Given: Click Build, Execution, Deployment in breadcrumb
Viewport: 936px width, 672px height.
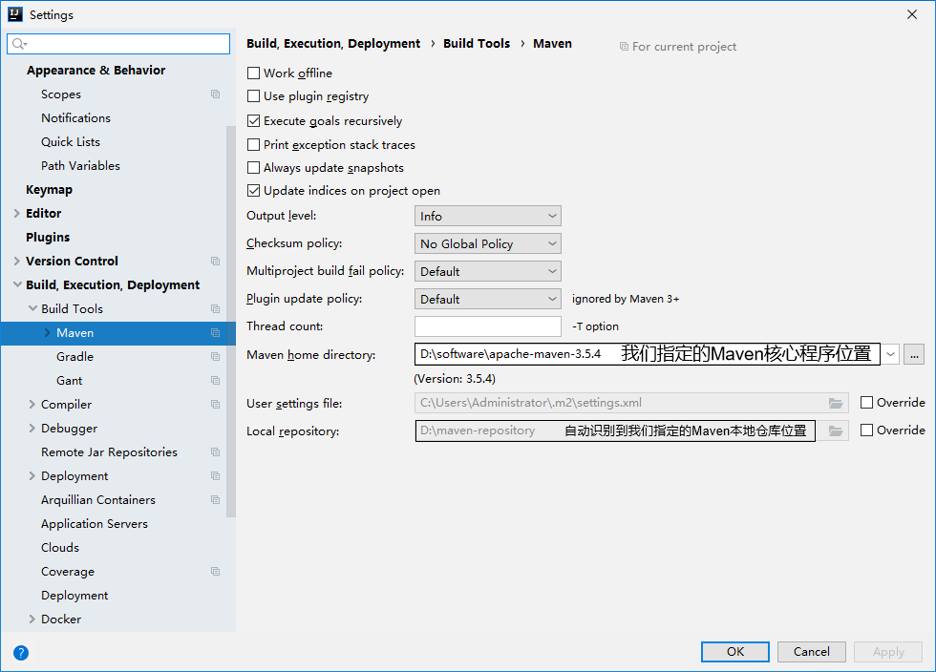Looking at the screenshot, I should coord(333,44).
